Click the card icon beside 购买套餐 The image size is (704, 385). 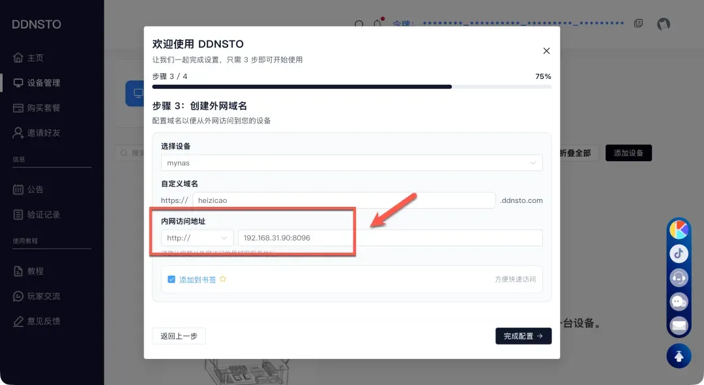(18, 108)
